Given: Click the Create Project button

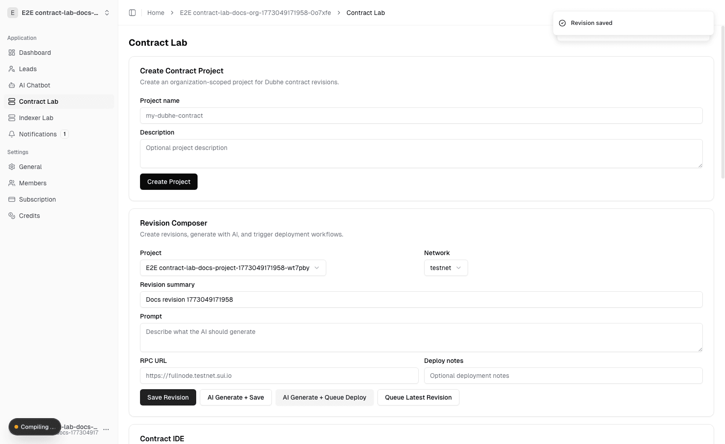Looking at the screenshot, I should coord(169,182).
